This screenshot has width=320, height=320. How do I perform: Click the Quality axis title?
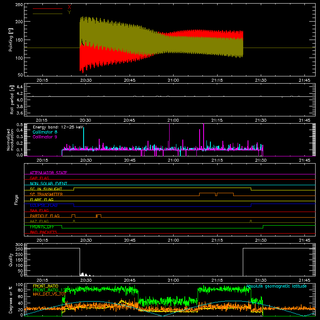(11, 260)
